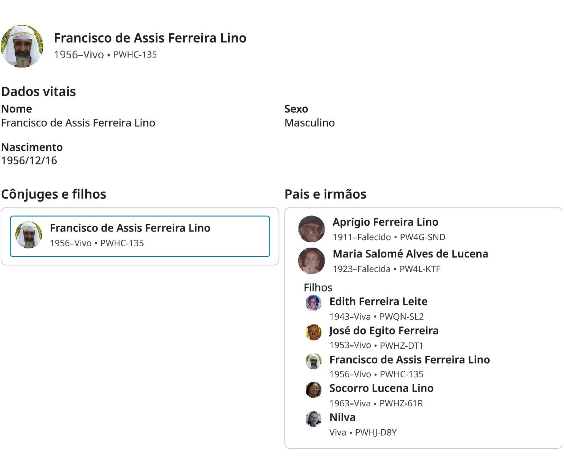Image resolution: width=564 pixels, height=473 pixels.
Task: Click José do Egito Ferreira's avatar
Action: (x=313, y=332)
